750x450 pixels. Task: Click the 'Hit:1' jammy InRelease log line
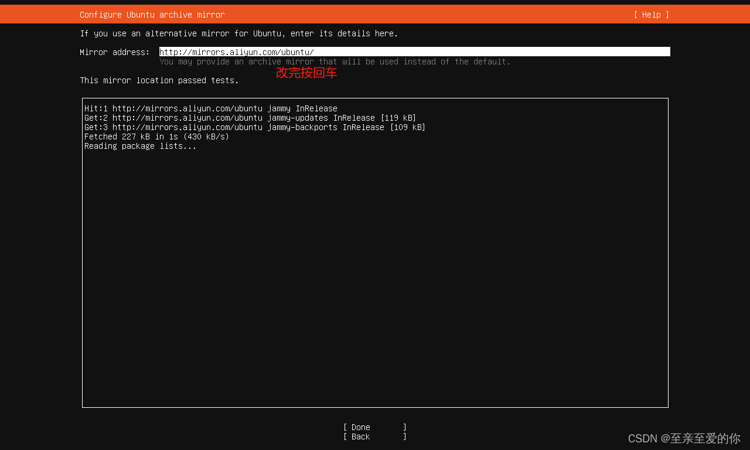211,108
